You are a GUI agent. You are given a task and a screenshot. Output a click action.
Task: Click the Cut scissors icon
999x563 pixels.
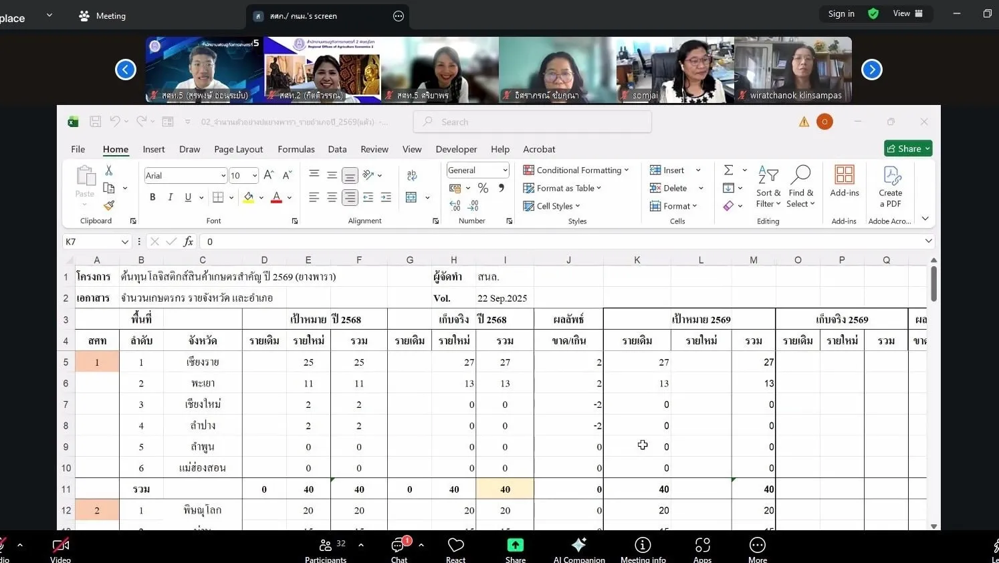click(109, 171)
